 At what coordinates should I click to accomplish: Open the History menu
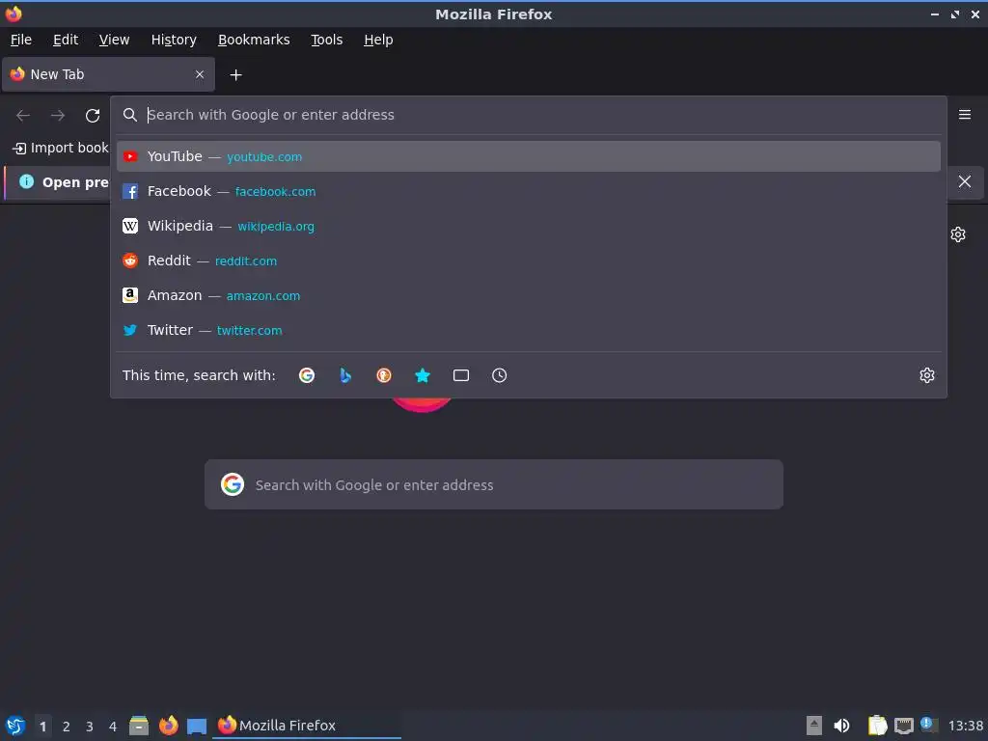[174, 40]
